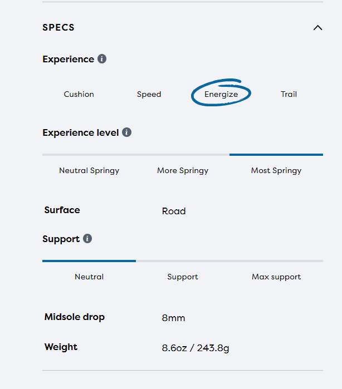Collapse the SPECS section chevron
This screenshot has height=389, width=342.
coord(317,27)
